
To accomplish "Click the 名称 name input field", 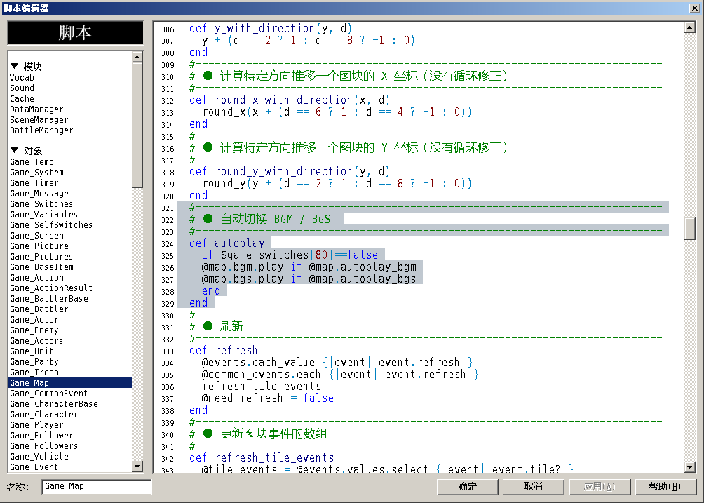I will click(x=97, y=487).
